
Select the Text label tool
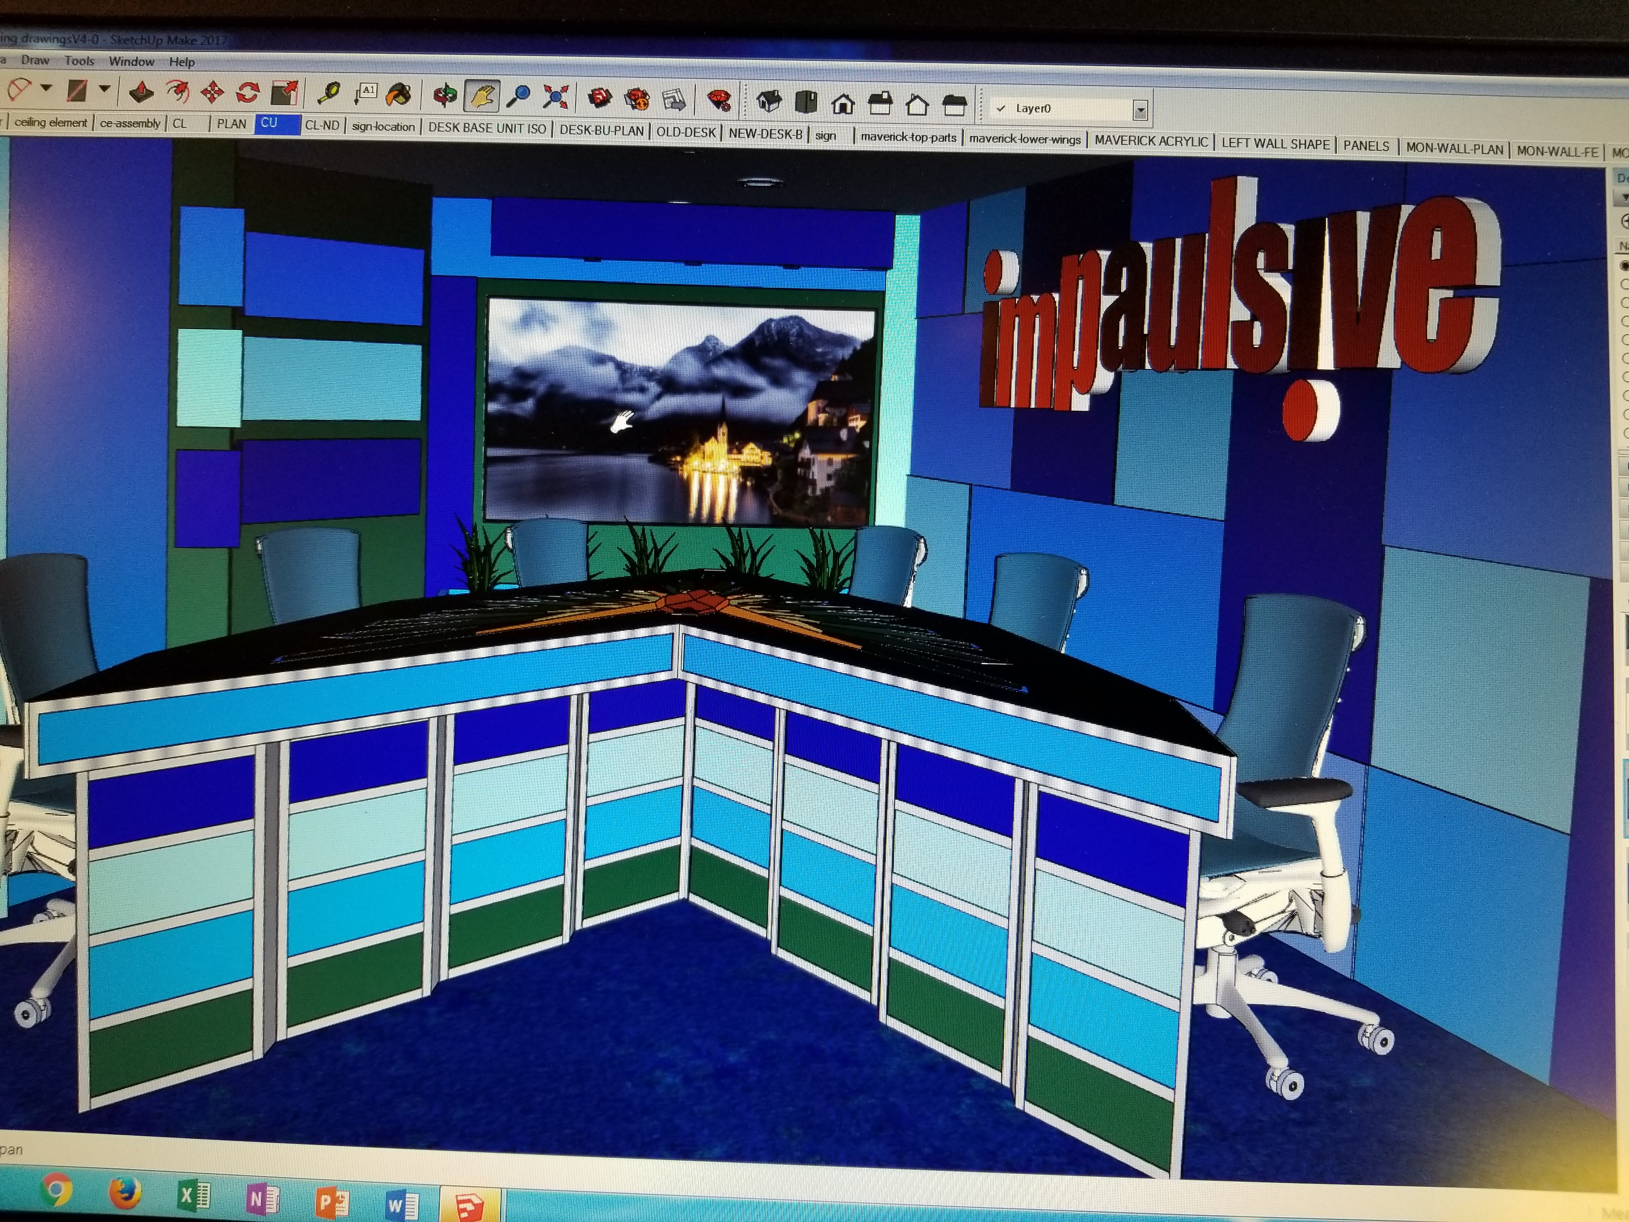(365, 94)
